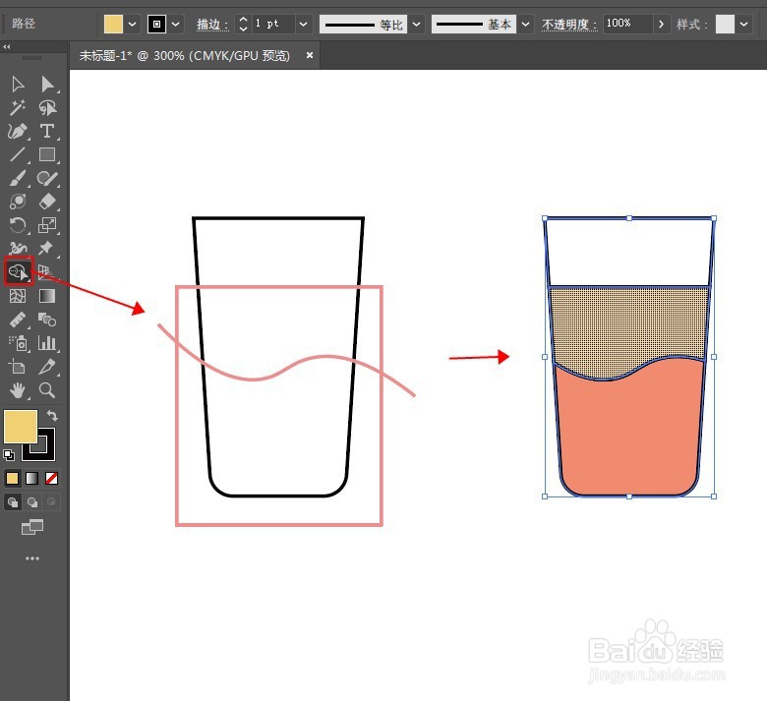Select the Measure ruler tool

point(18,320)
